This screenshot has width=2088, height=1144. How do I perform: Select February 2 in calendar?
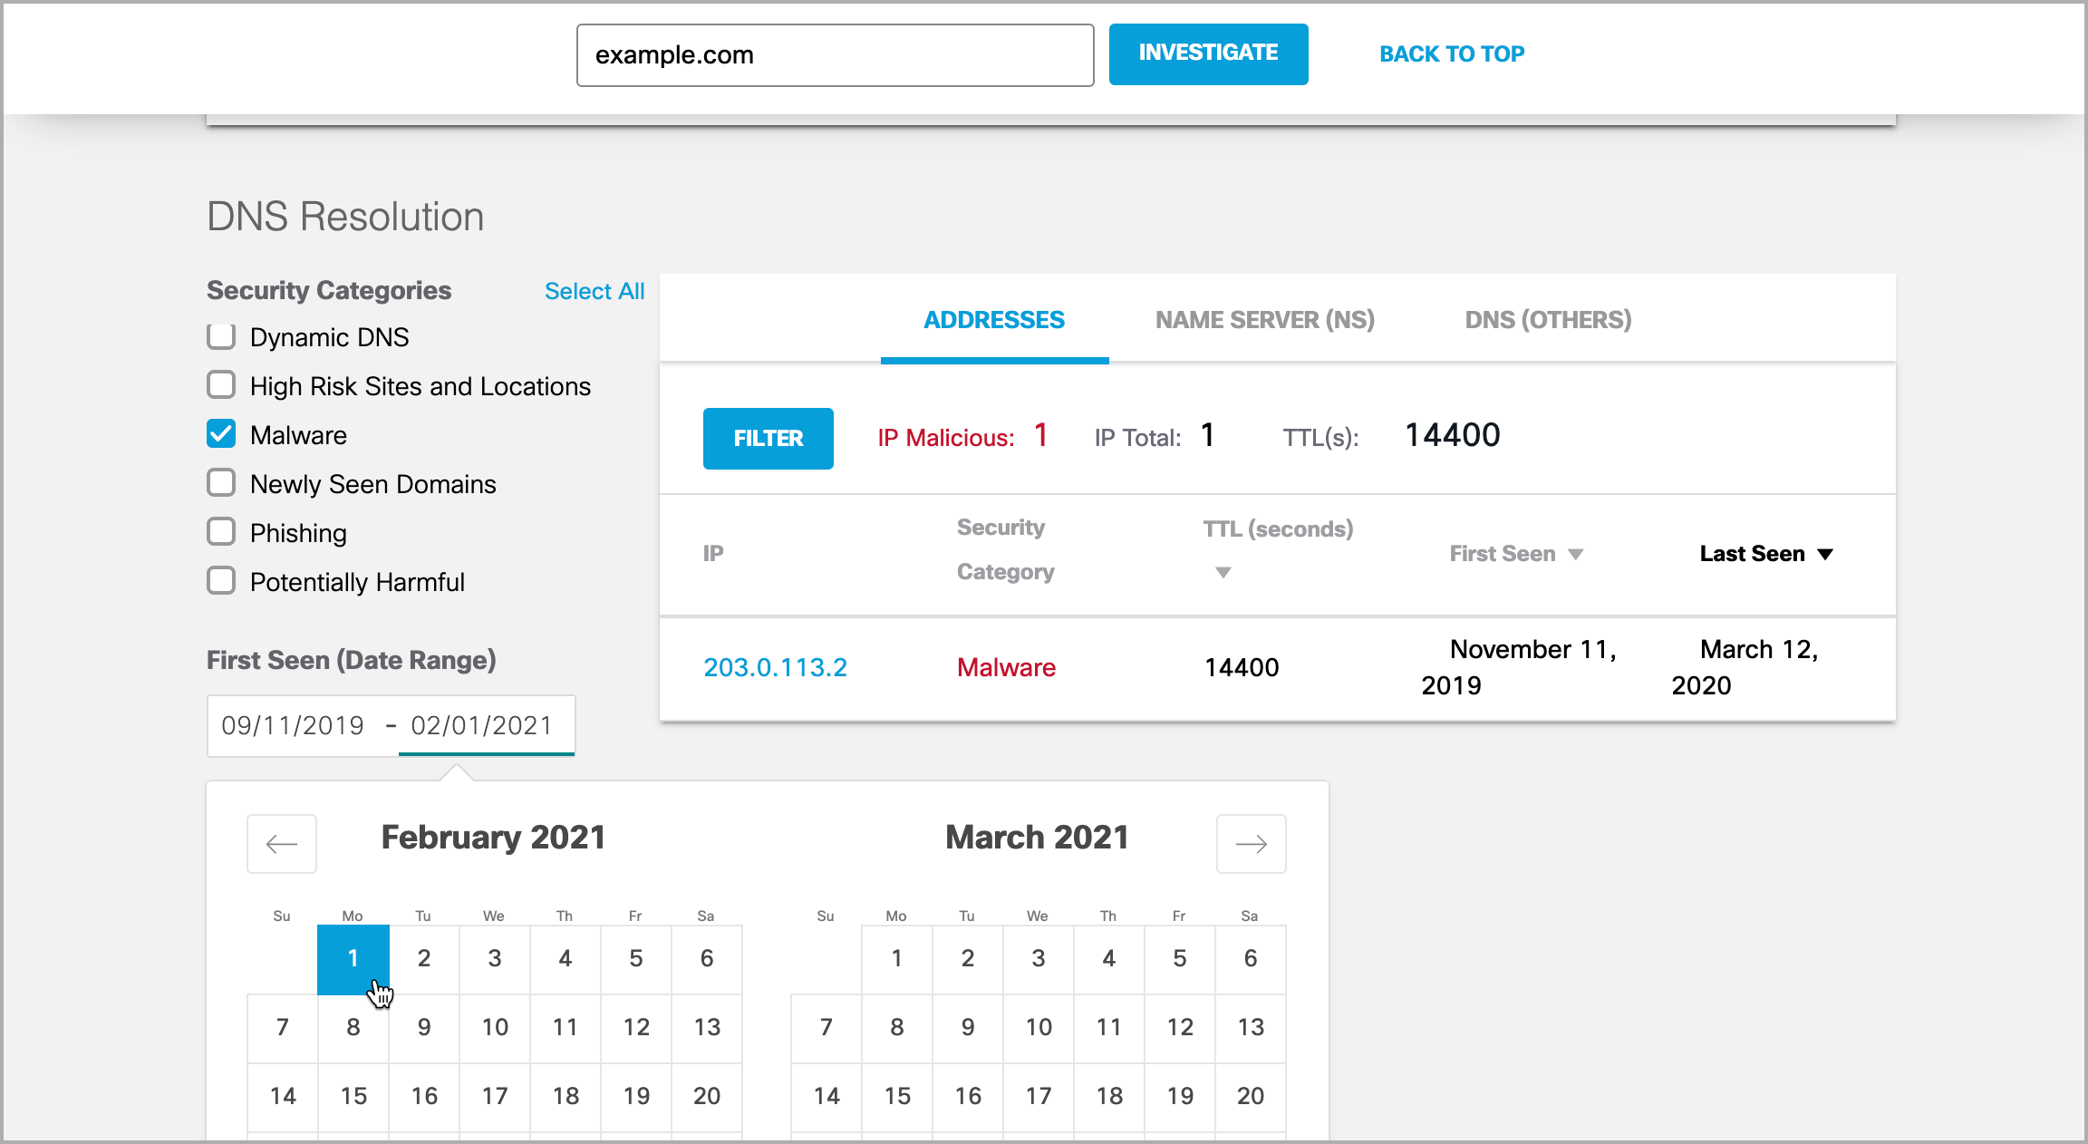pyautogui.click(x=423, y=959)
